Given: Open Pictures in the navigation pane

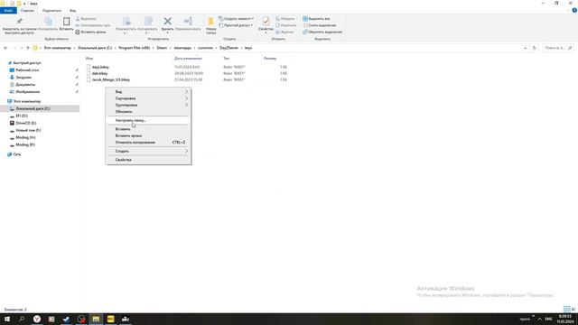Looking at the screenshot, I should 28,92.
